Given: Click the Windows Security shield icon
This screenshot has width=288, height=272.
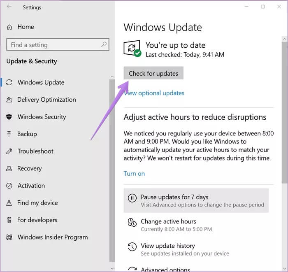Looking at the screenshot, I should pos(9,117).
